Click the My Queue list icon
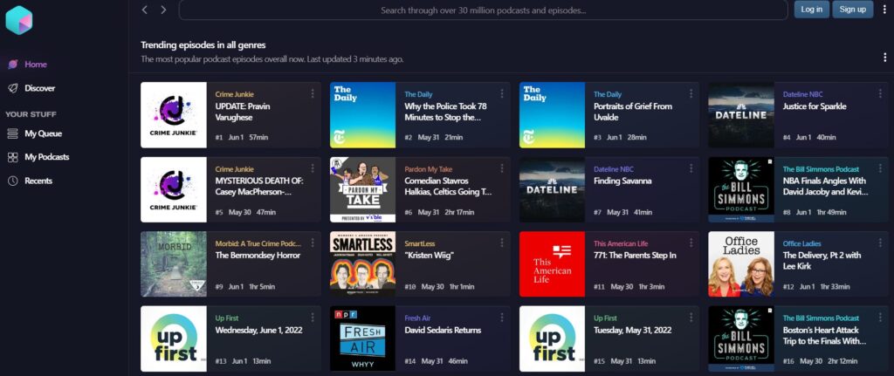Viewport: 894px width, 376px height. (x=12, y=133)
